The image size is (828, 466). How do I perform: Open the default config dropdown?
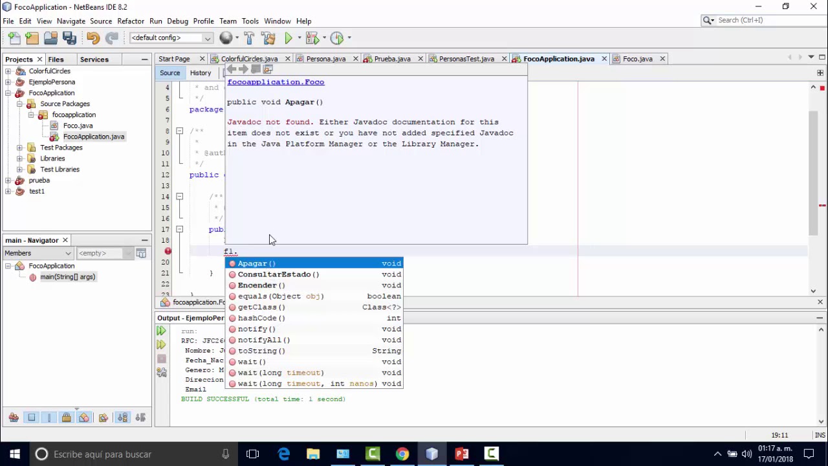tap(171, 38)
